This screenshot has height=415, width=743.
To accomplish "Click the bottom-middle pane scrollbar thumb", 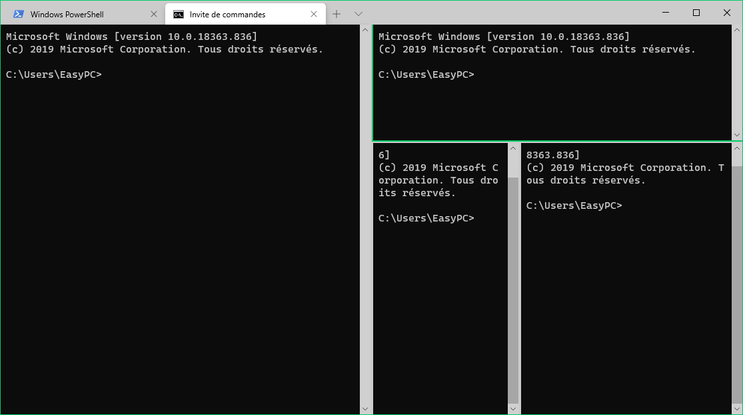I will pyautogui.click(x=512, y=290).
